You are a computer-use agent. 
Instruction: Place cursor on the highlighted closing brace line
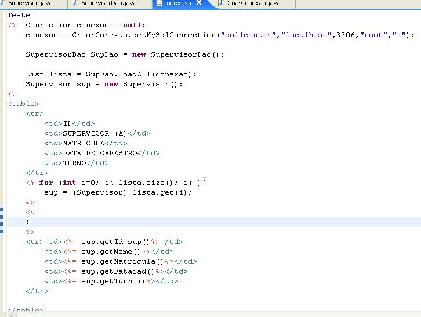tap(214, 222)
